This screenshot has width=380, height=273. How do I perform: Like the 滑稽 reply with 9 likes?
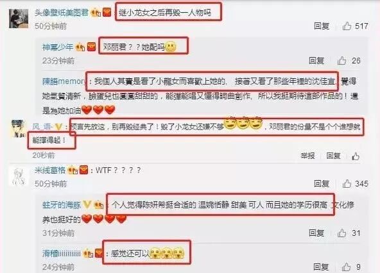pyautogui.click(x=346, y=267)
